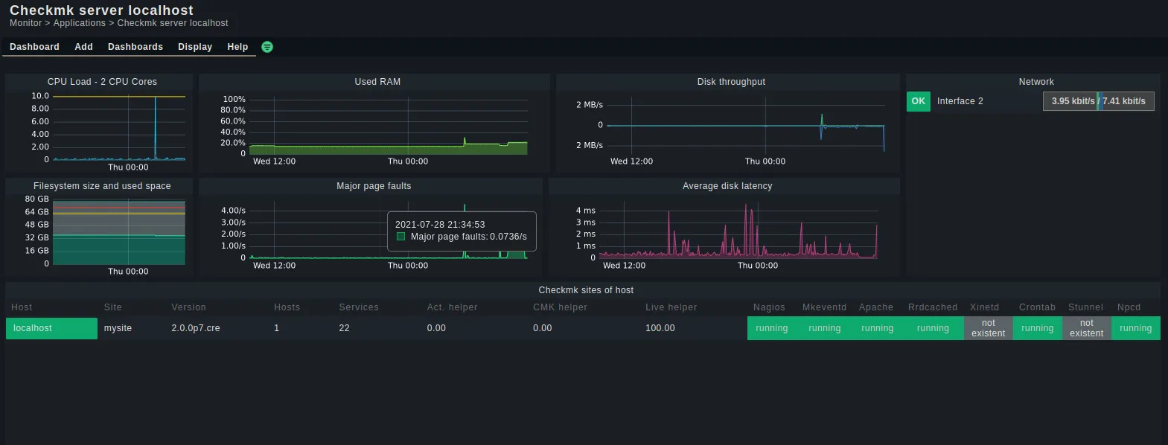
Task: Click the Average disk latency graph title
Action: (x=727, y=186)
